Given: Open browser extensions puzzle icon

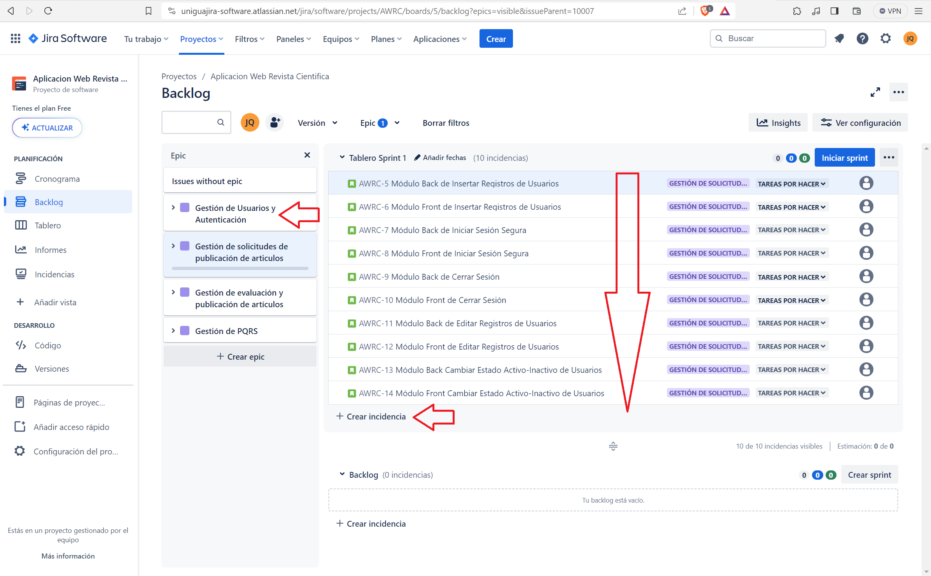Looking at the screenshot, I should click(797, 11).
